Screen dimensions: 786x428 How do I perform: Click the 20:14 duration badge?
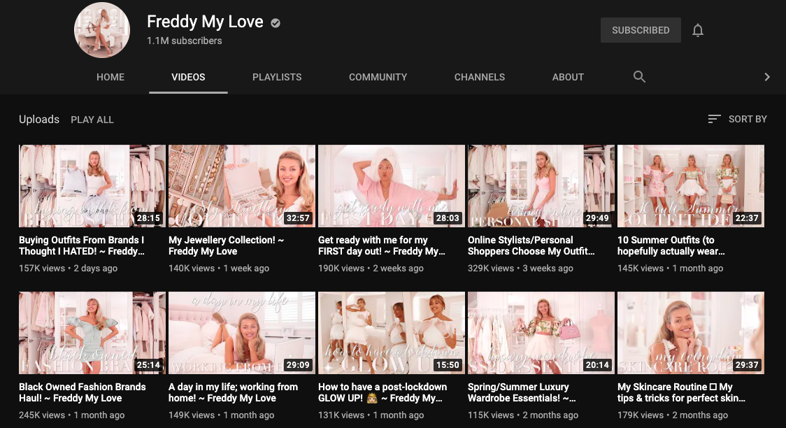tap(597, 365)
